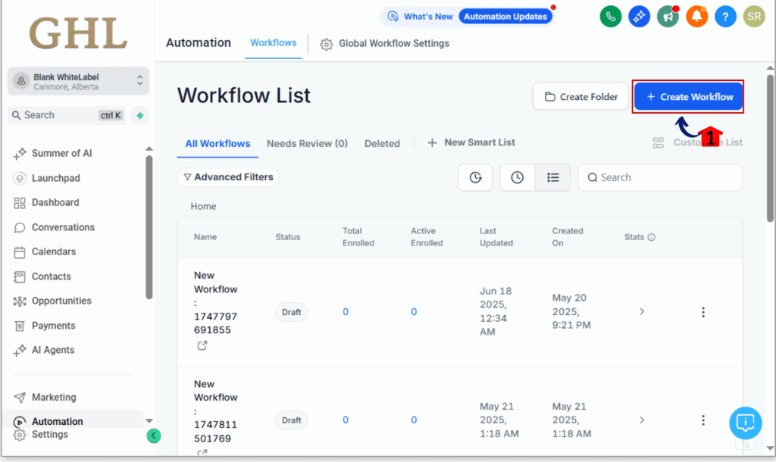The height and width of the screenshot is (462, 776).
Task: Open Calendars from sidebar
Action: click(54, 251)
